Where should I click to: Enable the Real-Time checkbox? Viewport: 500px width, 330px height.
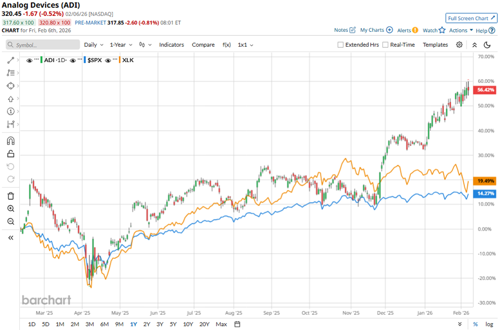click(385, 45)
